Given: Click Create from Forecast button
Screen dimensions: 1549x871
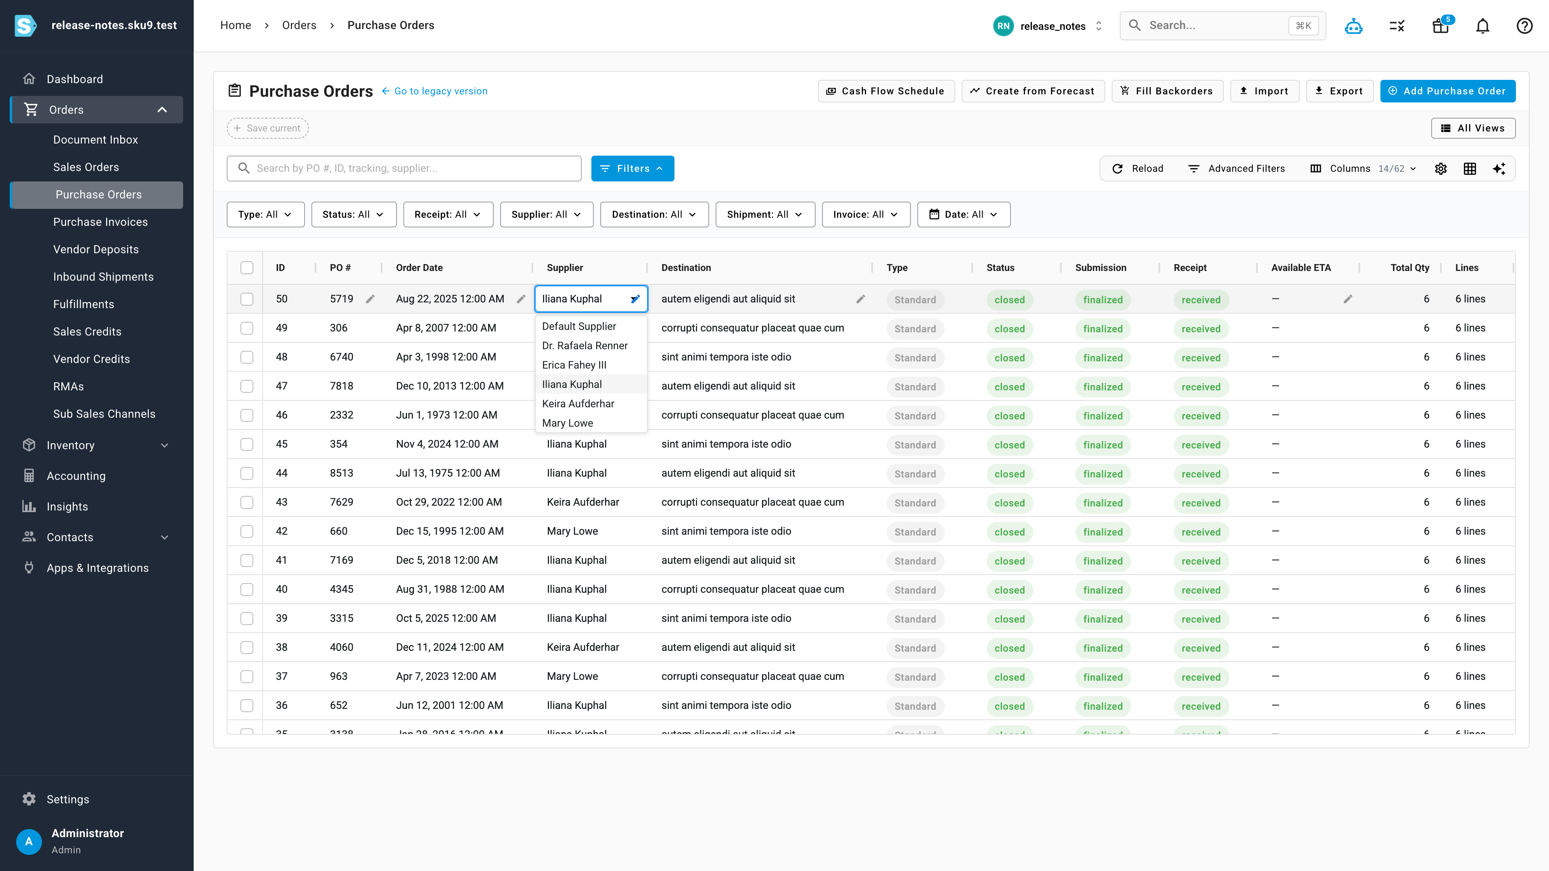Looking at the screenshot, I should point(1033,92).
